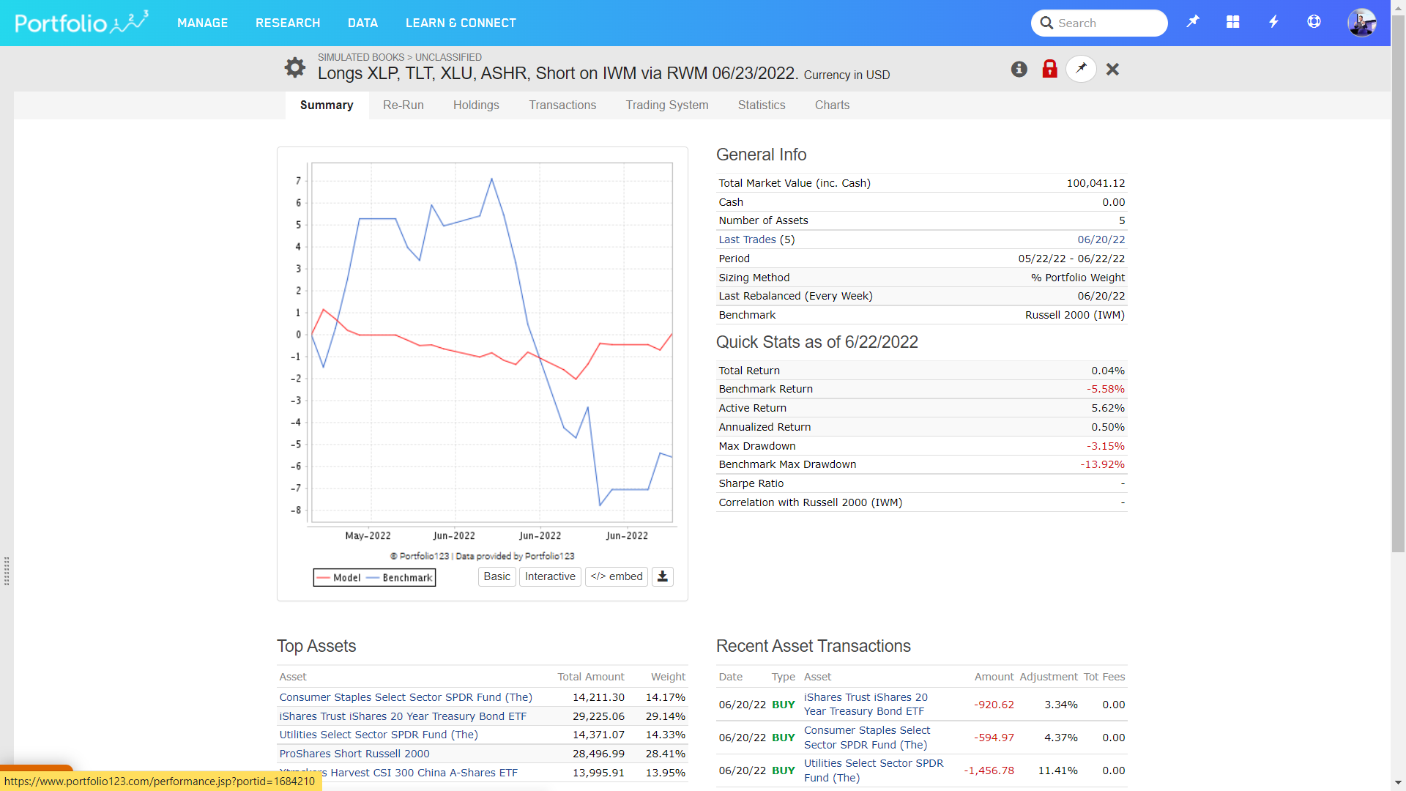Viewport: 1406px width, 791px height.
Task: Switch to the Statistics tab
Action: [762, 105]
